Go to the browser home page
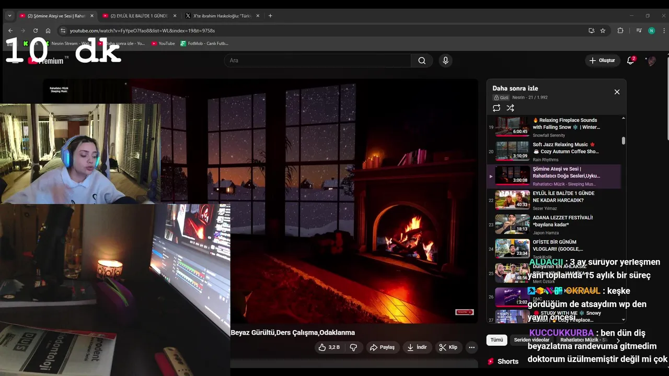This screenshot has height=376, width=669. click(x=48, y=31)
